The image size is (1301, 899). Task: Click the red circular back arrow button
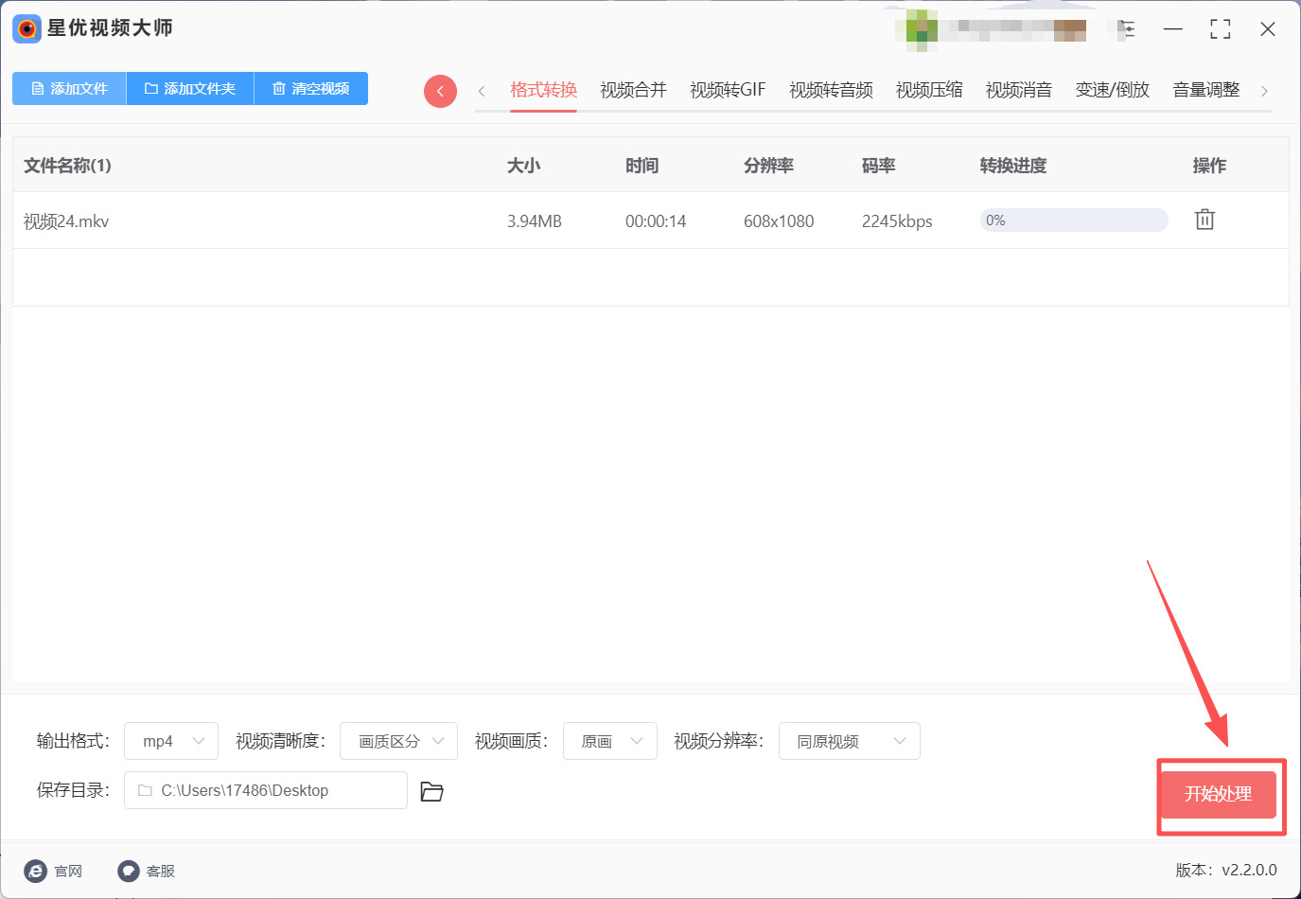click(x=440, y=91)
